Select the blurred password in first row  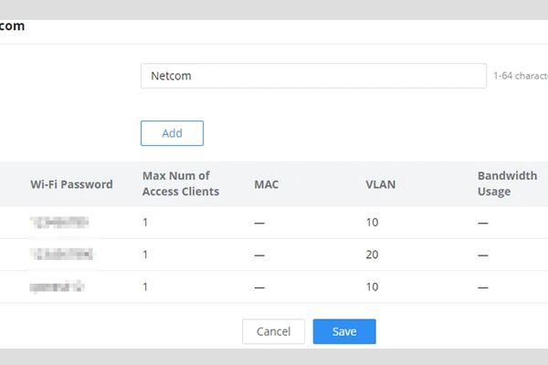coord(59,222)
